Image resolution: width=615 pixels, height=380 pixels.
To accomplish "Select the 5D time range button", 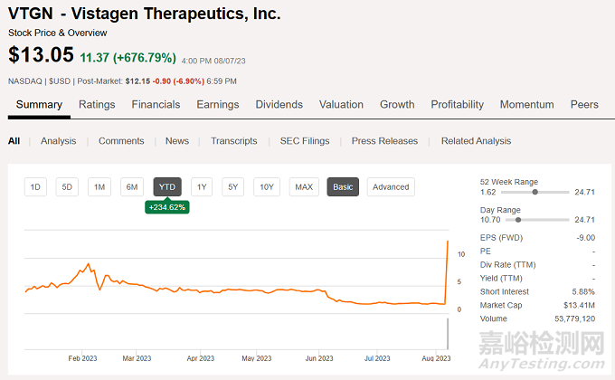I will [67, 187].
